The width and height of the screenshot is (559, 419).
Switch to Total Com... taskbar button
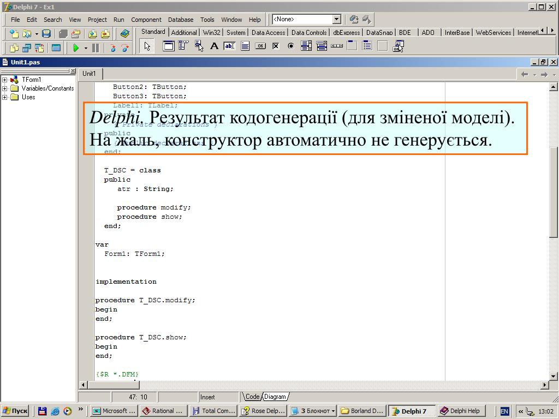213,411
